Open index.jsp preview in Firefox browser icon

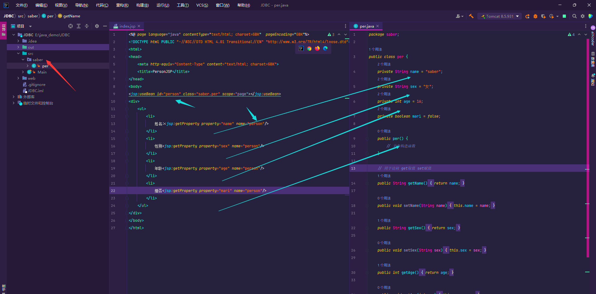(317, 48)
